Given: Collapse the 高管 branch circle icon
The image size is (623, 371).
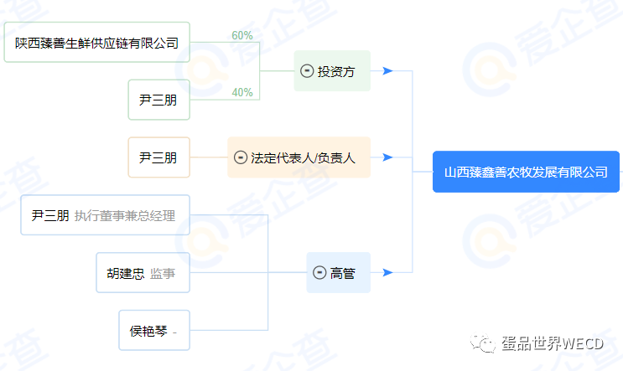Looking at the screenshot, I should pos(319,272).
